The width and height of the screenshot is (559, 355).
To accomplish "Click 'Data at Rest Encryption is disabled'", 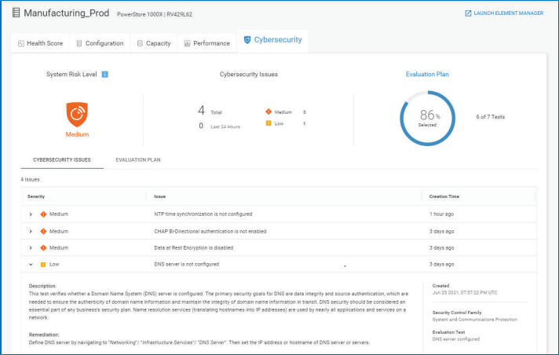I will pos(194,247).
